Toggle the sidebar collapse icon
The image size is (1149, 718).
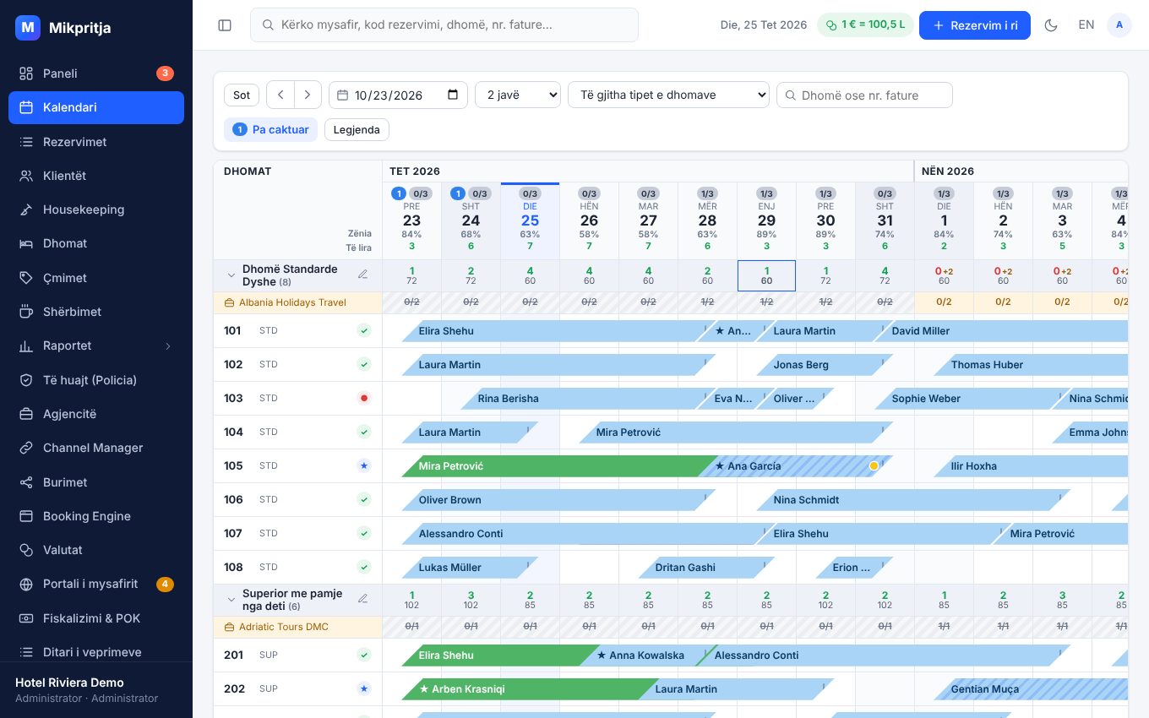tap(225, 25)
